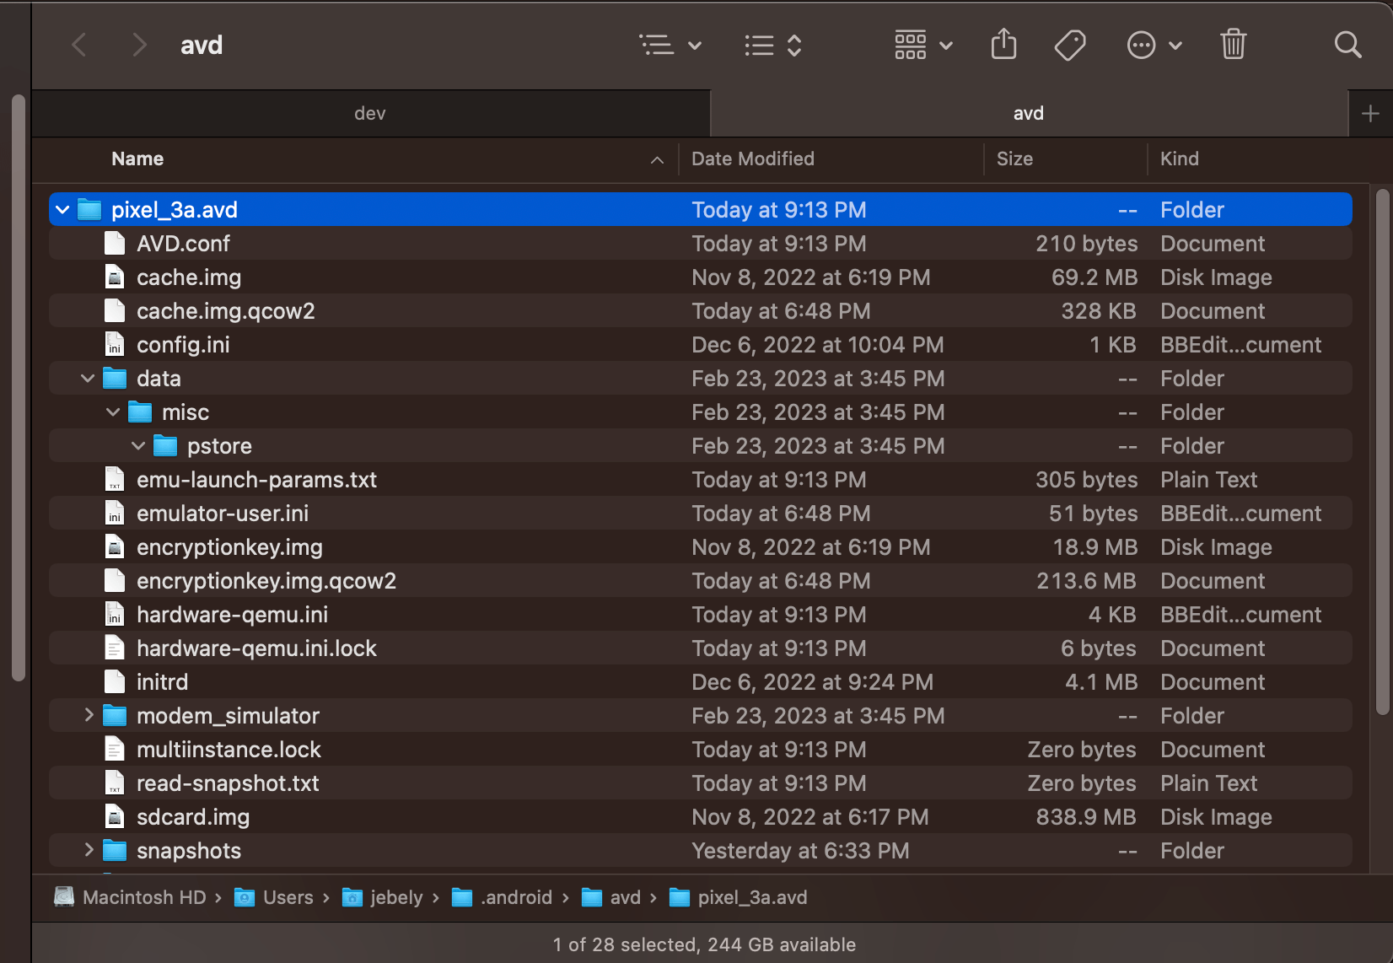Click the emulator-user.ini file icon
The height and width of the screenshot is (963, 1393).
pyautogui.click(x=115, y=513)
